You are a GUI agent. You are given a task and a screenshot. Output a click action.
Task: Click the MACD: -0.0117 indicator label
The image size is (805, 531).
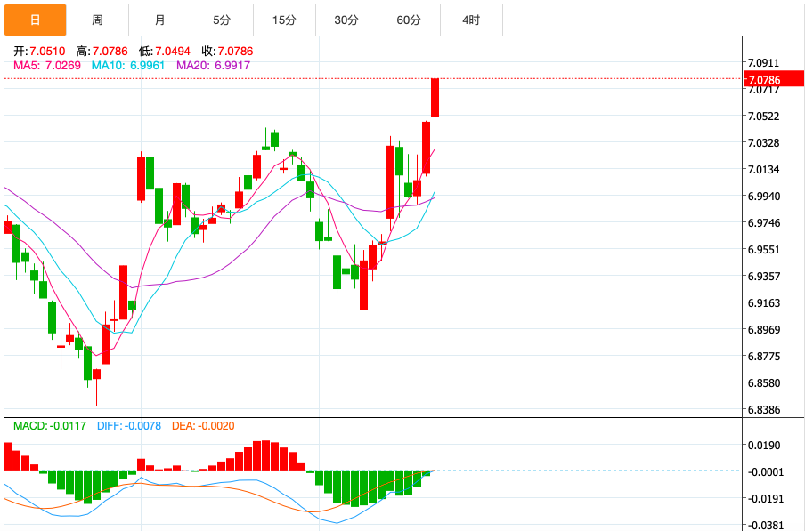point(50,426)
